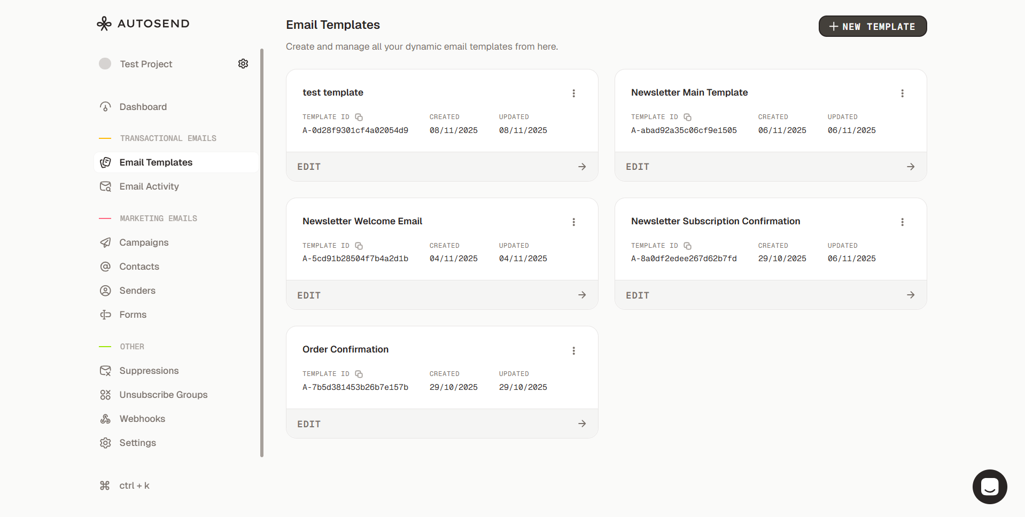The height and width of the screenshot is (517, 1025).
Task: Open the Dashboard page
Action: [143, 106]
